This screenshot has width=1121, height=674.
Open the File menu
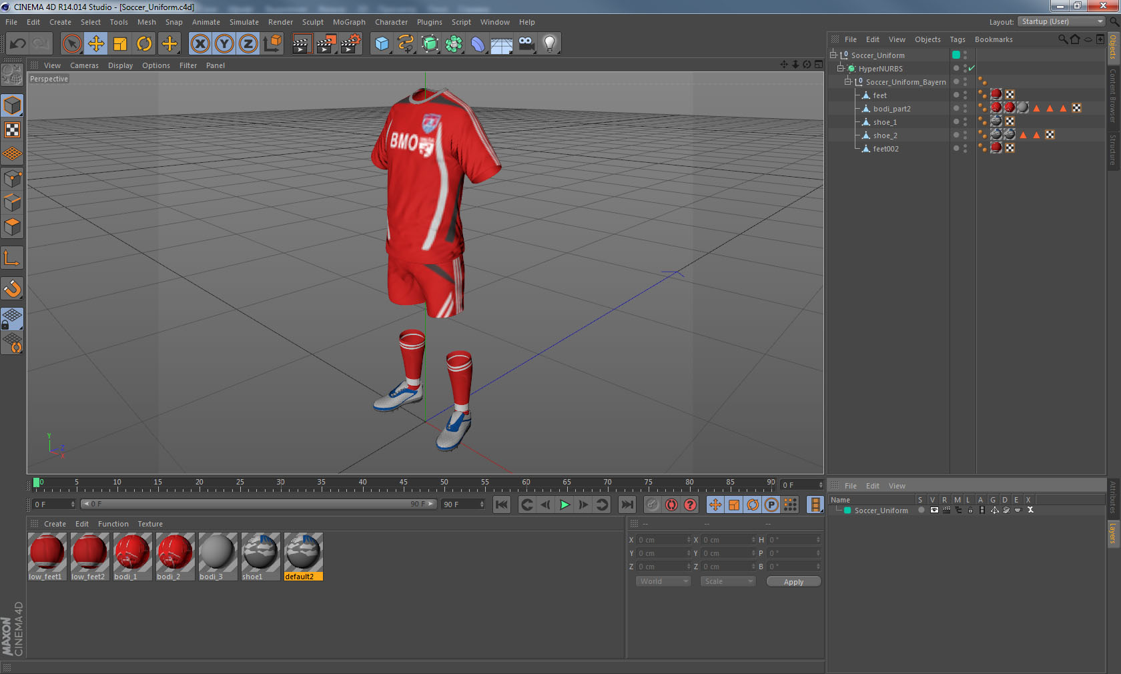point(11,22)
